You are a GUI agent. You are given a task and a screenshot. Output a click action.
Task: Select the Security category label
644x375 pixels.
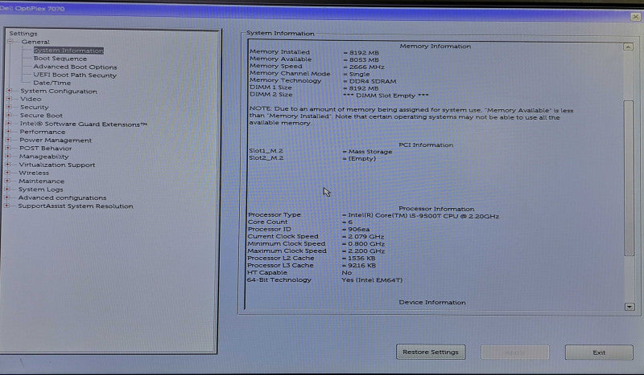coord(35,107)
